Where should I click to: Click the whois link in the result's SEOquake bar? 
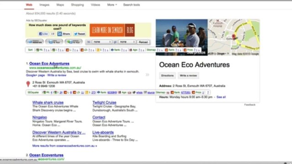tap(139, 92)
